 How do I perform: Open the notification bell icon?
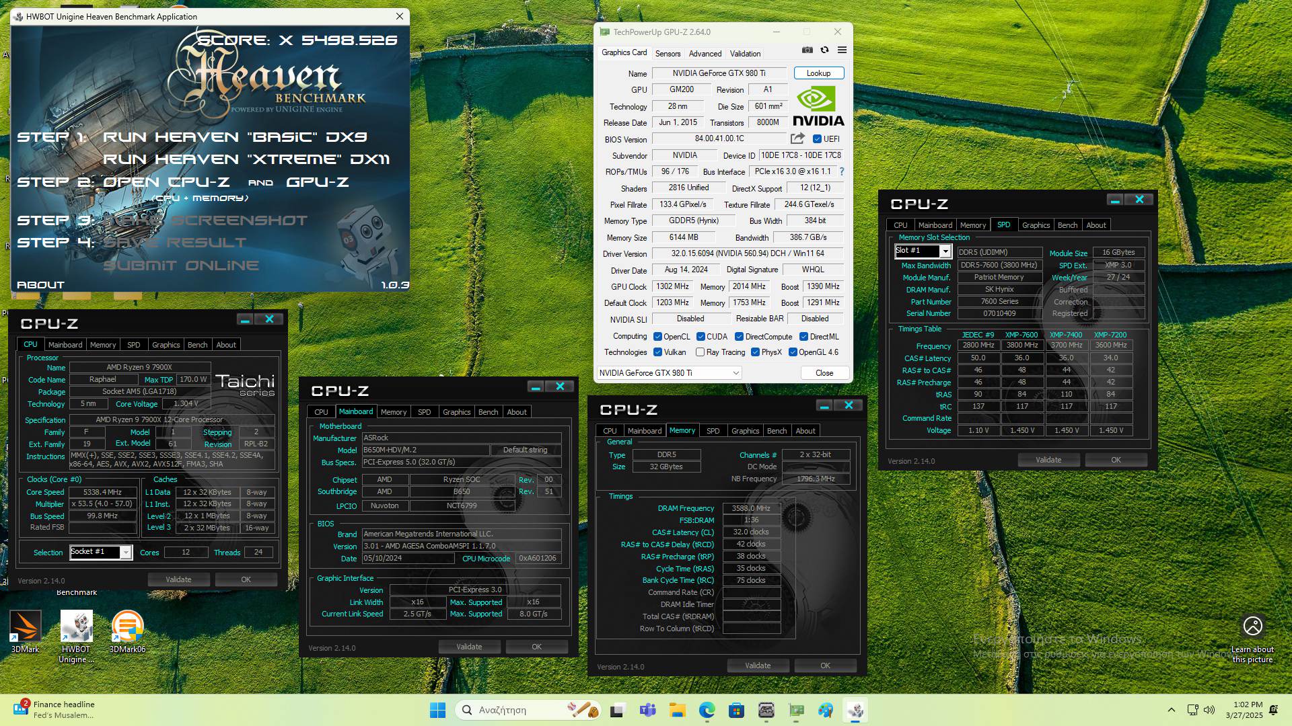coord(1273,710)
